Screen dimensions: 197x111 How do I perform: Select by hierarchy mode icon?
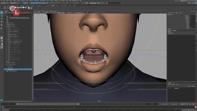pyautogui.click(x=23, y=3)
